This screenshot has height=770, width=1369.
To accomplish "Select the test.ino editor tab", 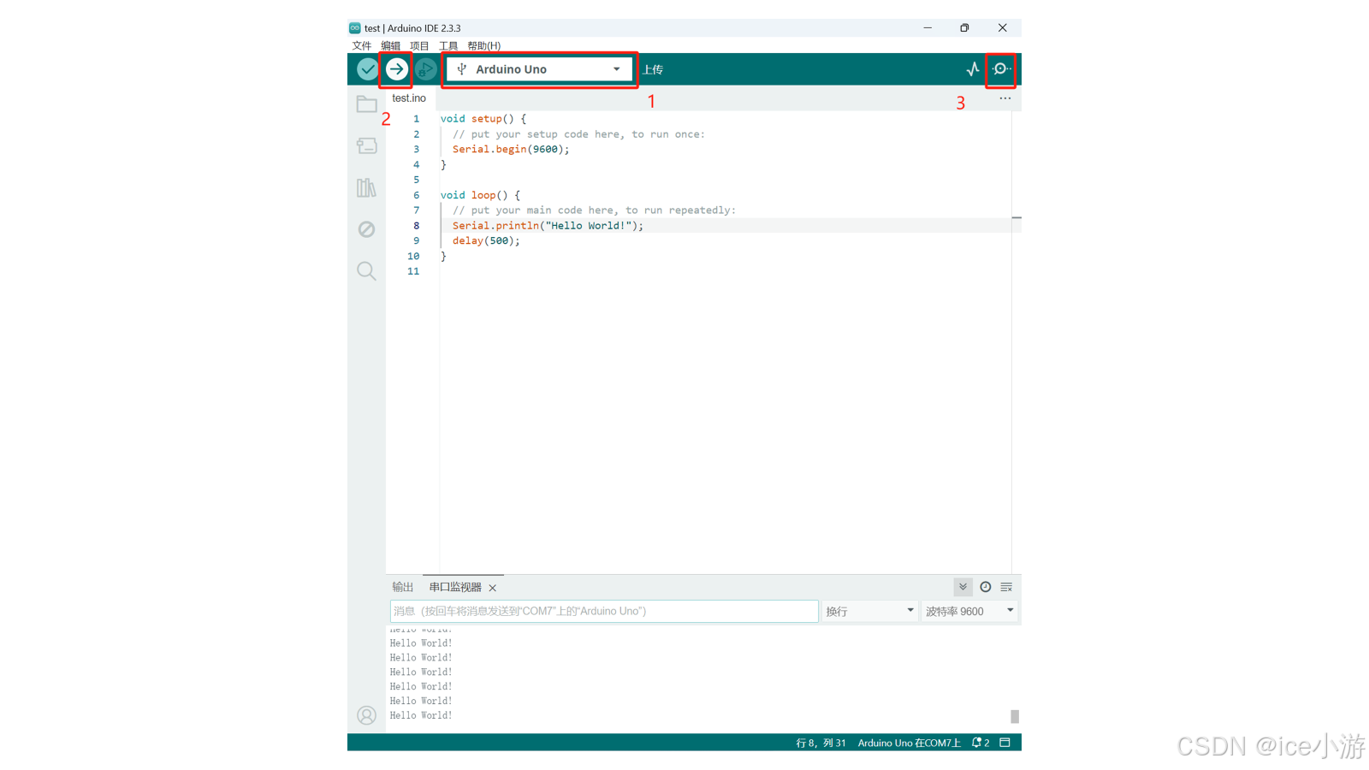I will click(x=409, y=98).
